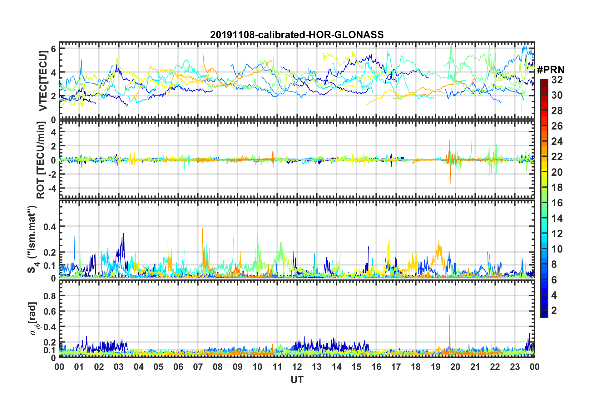Click inside the ROT plot panel
The height and width of the screenshot is (397, 594).
(297, 160)
